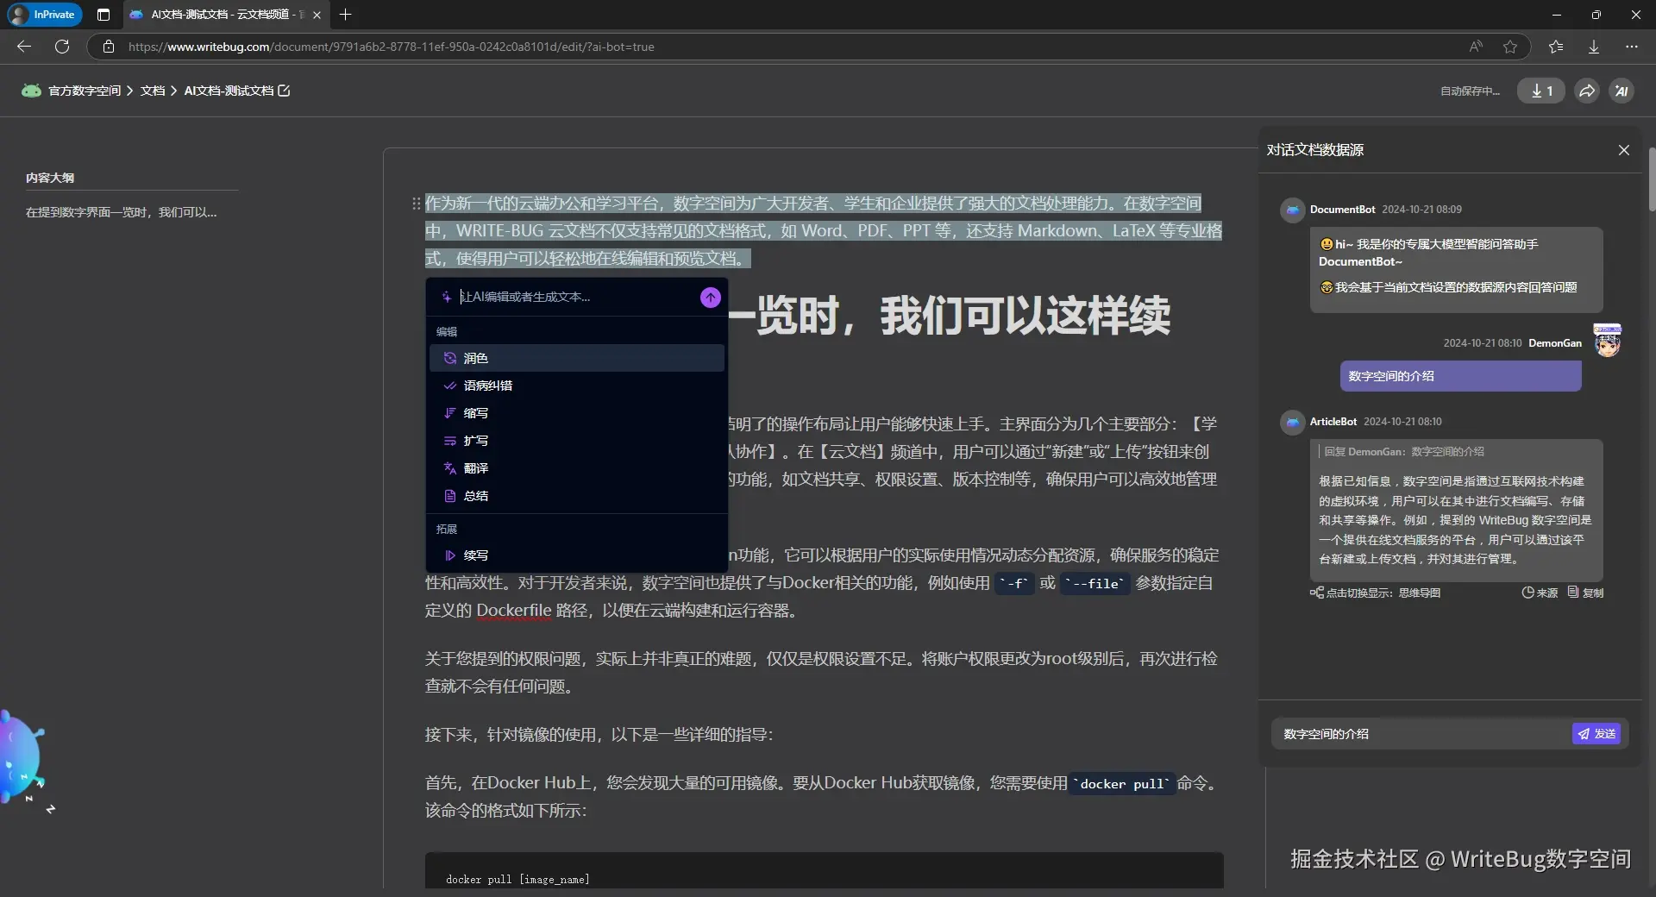This screenshot has width=1656, height=897.
Task: Open the 官方数字空间 breadcrumb link
Action: click(82, 91)
